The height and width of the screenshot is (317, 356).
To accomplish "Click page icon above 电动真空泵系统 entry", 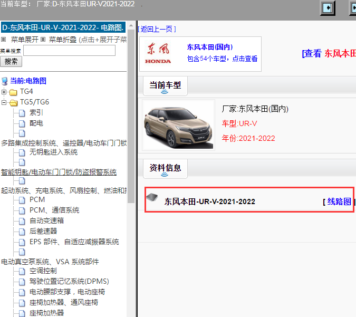I will (22, 252).
